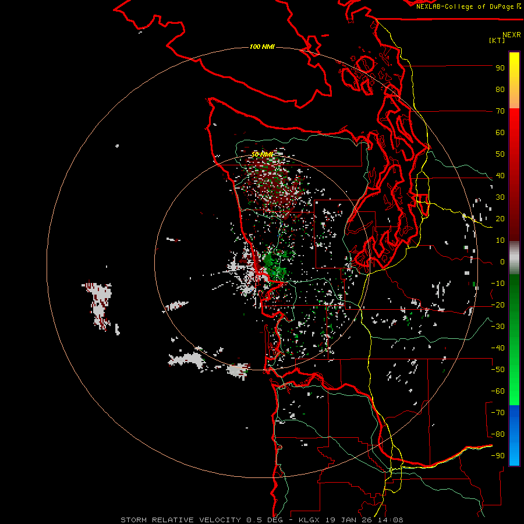Screen dimensions: 524x524
Task: Click the NEXR label above the color bar
Action: pos(512,35)
